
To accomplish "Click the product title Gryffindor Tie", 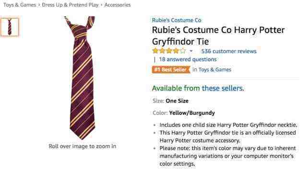I will click(x=218, y=35).
